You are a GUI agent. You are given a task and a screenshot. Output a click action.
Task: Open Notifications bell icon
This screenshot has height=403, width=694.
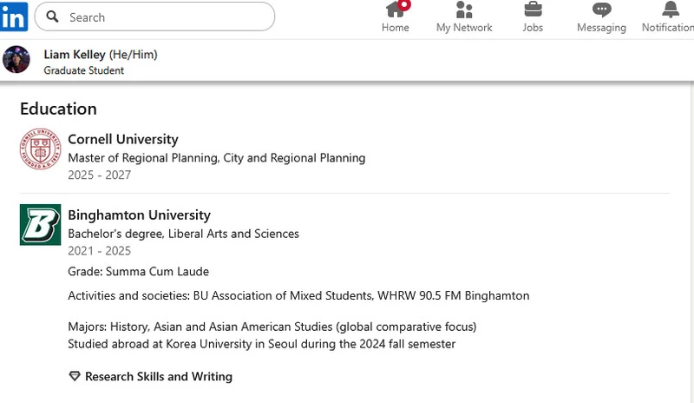tap(671, 10)
